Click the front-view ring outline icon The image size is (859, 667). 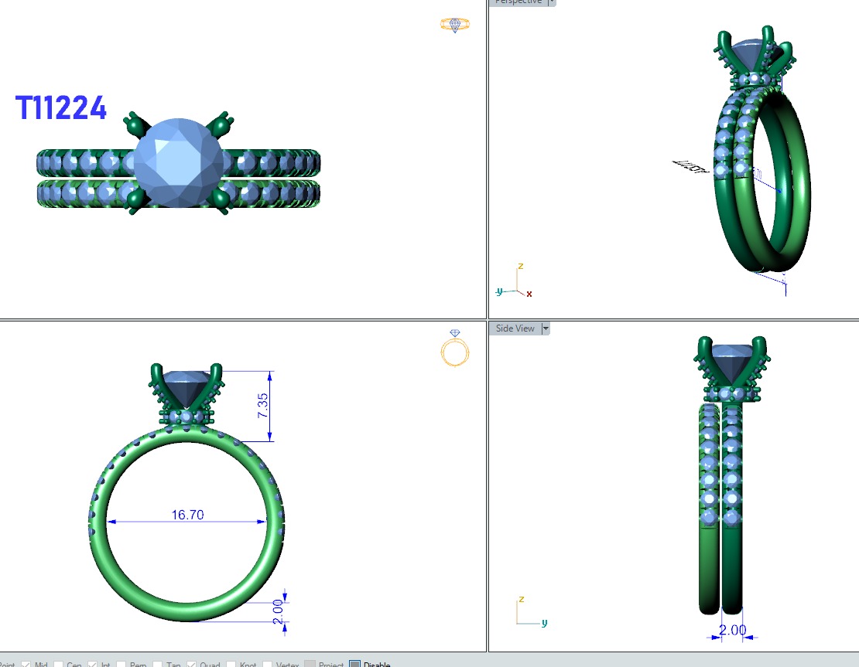coord(454,349)
